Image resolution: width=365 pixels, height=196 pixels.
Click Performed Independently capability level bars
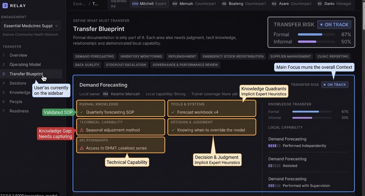[x=274, y=146]
